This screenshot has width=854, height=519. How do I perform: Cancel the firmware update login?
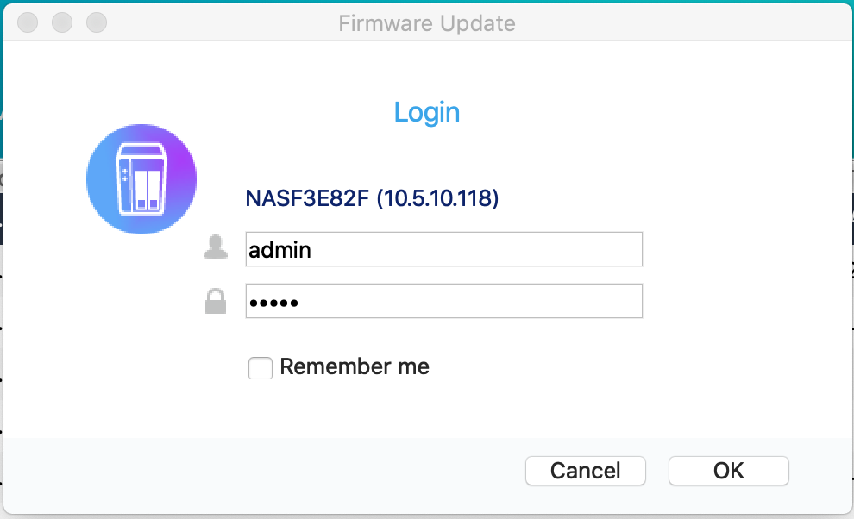tap(586, 471)
